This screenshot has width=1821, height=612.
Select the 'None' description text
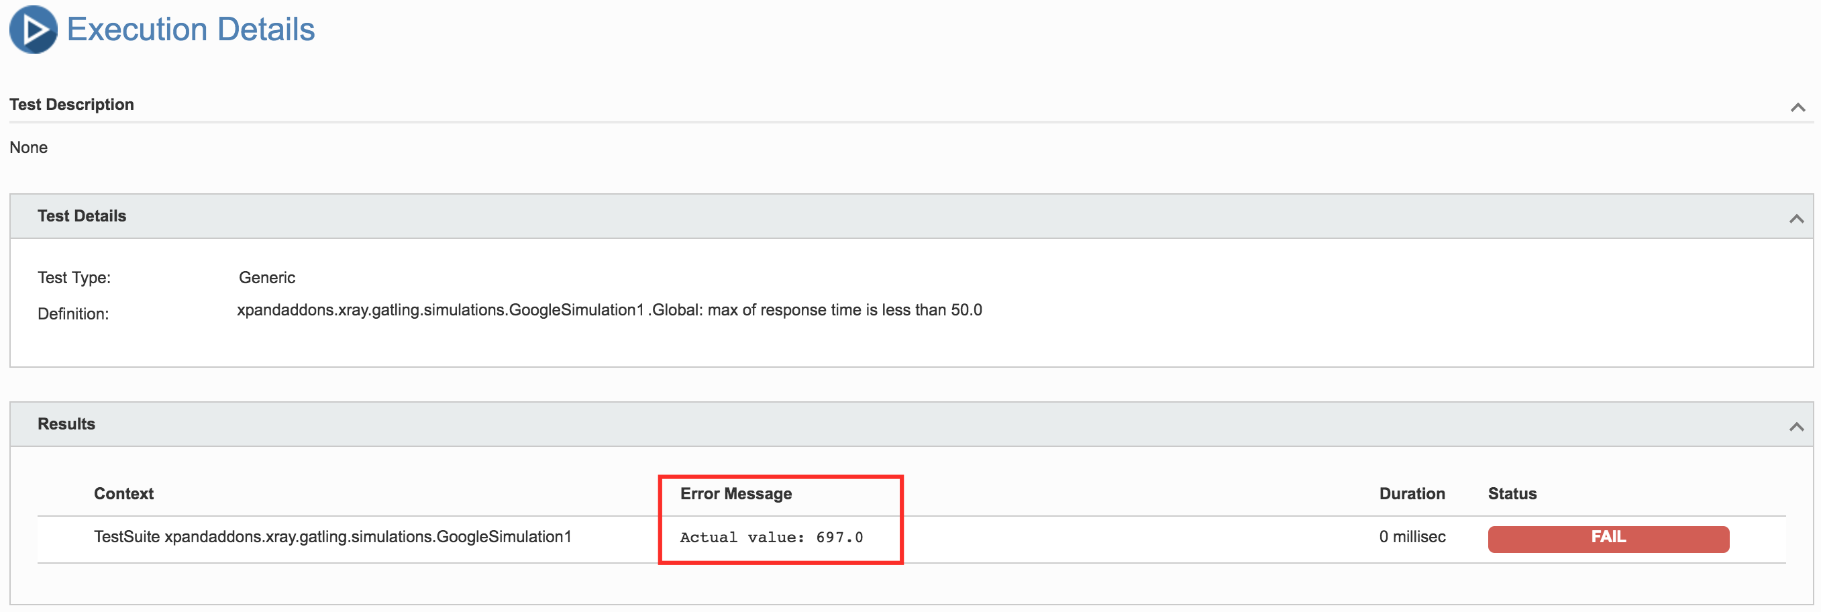coord(28,148)
